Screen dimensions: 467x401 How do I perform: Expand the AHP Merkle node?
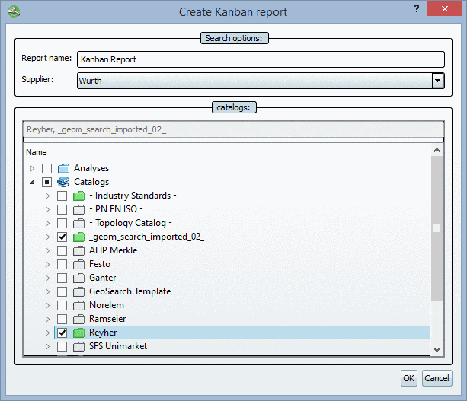[47, 250]
